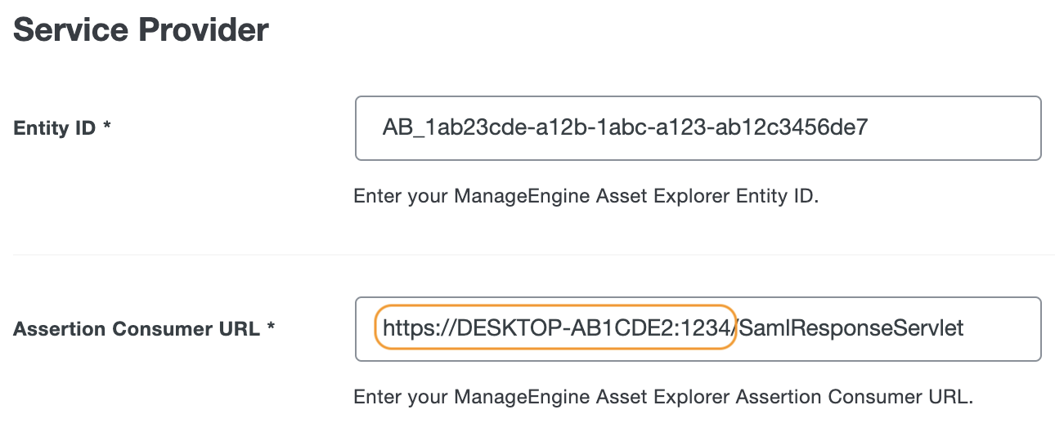Click the Entity ID field label
The image size is (1055, 423).
point(55,128)
